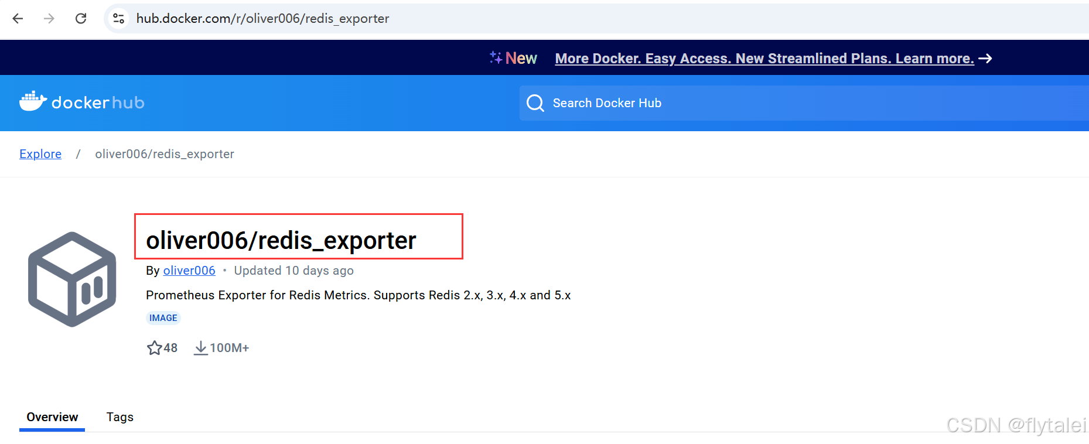This screenshot has width=1089, height=444.
Task: Click the repository cube image icon
Action: pyautogui.click(x=72, y=279)
